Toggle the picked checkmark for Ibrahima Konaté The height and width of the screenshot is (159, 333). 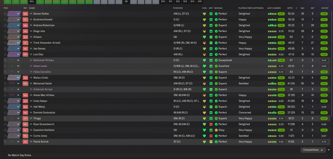pos(5,20)
